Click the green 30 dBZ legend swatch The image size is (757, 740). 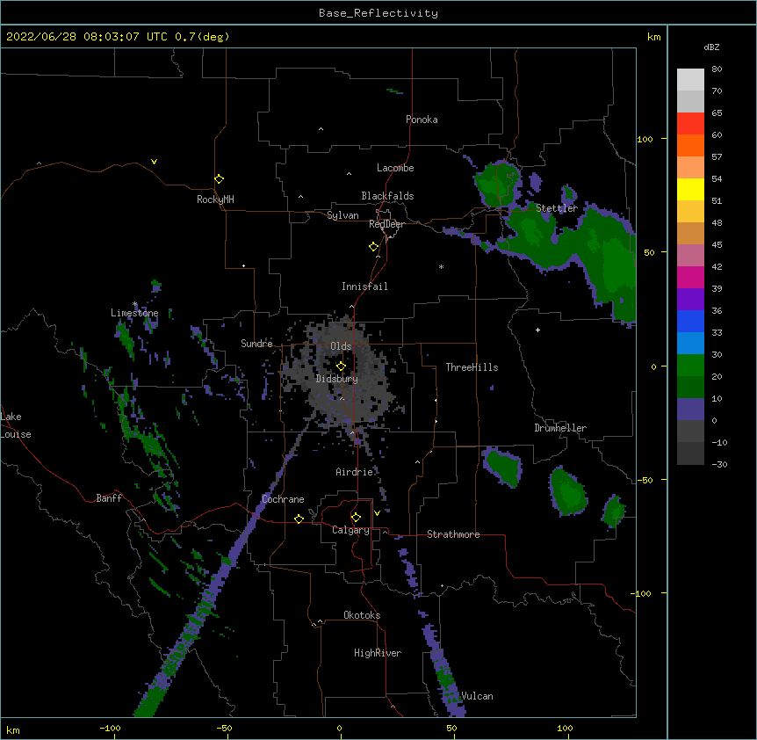690,366
